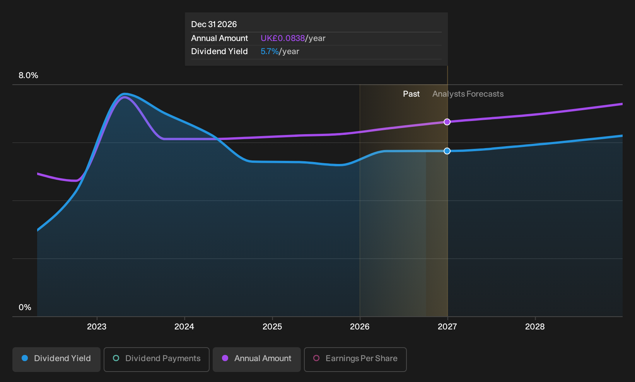Screen dimensions: 635x382
Task: Click the 5.7% dividend yield value
Action: click(270, 51)
